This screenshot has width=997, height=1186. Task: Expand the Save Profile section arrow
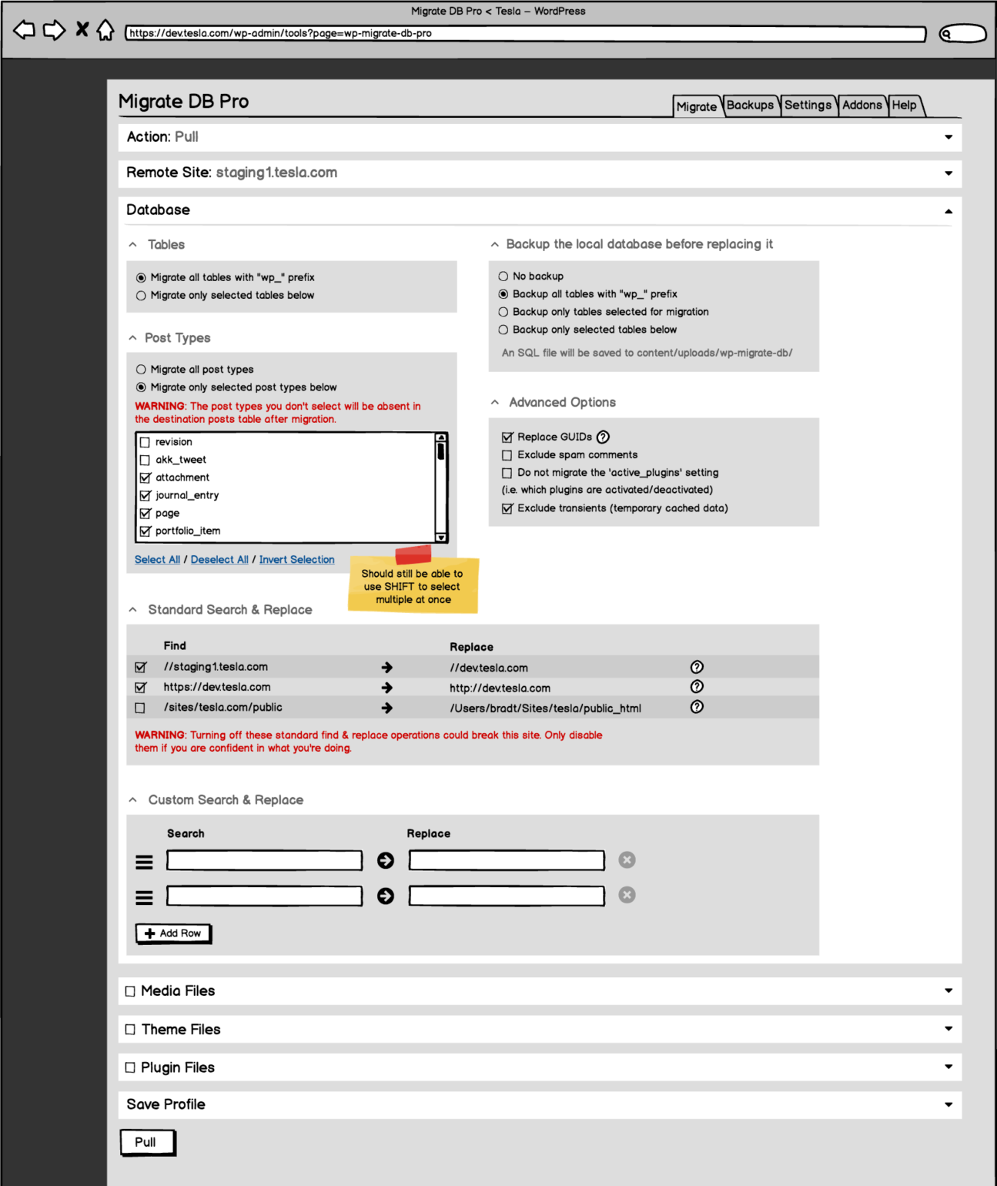948,1104
